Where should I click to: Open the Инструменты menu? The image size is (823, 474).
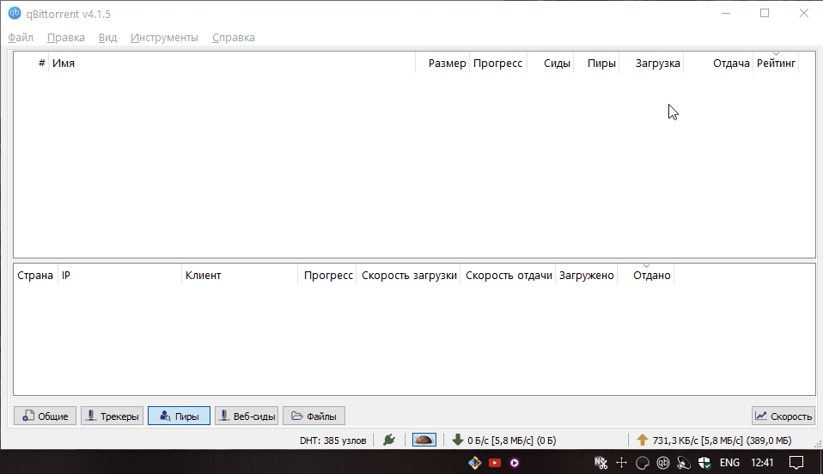tap(164, 38)
